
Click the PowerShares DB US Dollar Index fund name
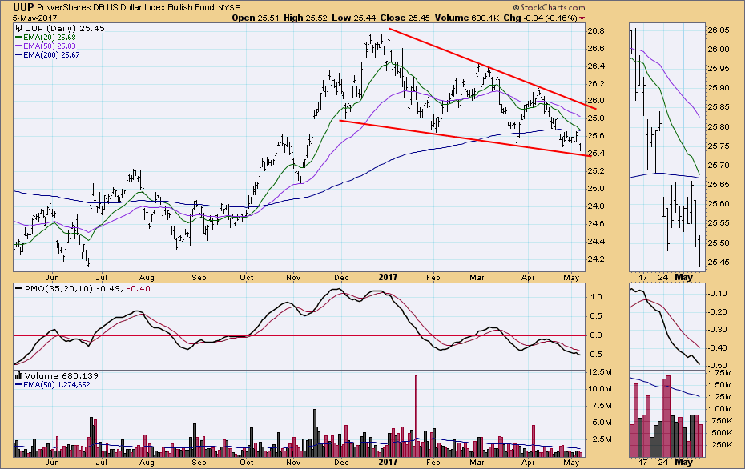126,8
